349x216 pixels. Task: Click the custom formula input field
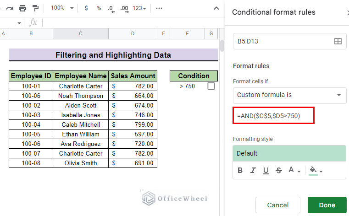click(273, 115)
